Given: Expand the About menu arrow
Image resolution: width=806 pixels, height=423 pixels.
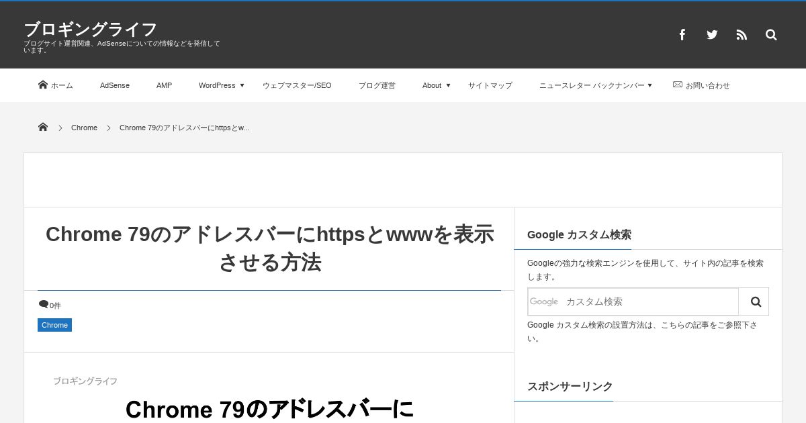Looking at the screenshot, I should tap(449, 85).
